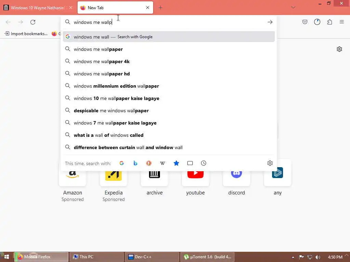Open the Amazon sponsored shortcut
This screenshot has width=350, height=262.
[x=72, y=178]
